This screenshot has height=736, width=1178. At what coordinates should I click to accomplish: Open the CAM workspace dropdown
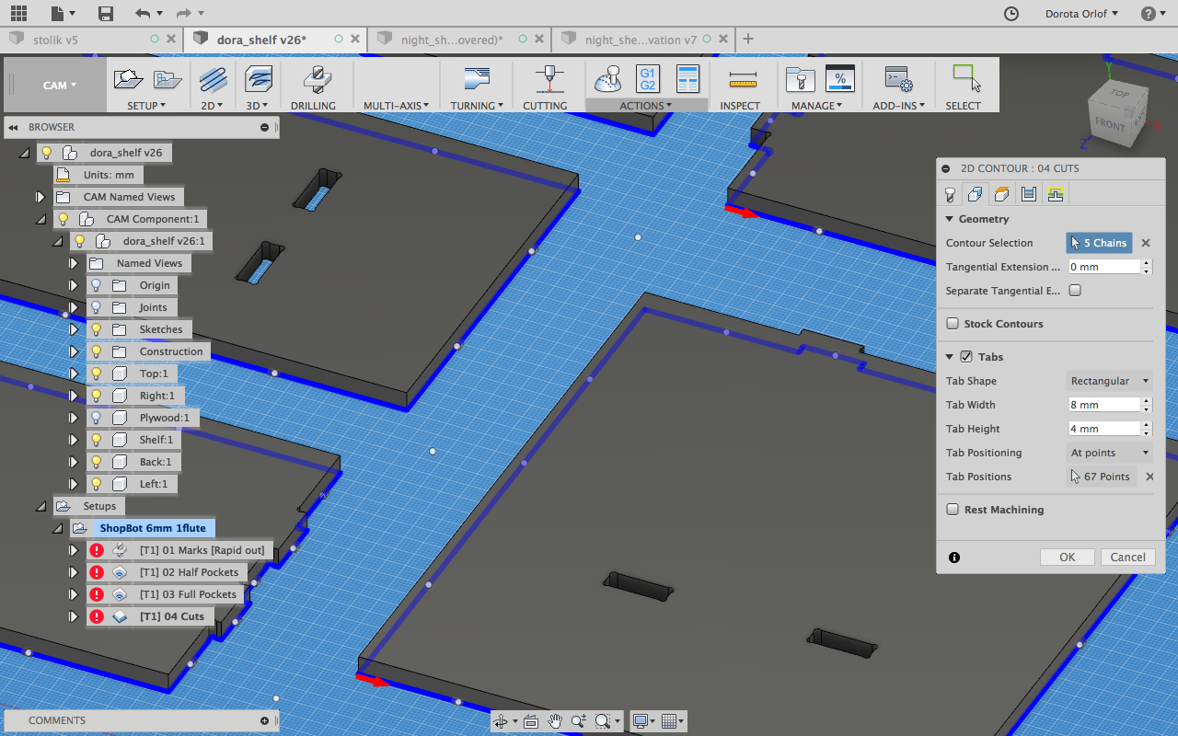point(60,86)
